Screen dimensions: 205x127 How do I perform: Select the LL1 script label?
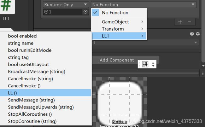(x=6, y=19)
